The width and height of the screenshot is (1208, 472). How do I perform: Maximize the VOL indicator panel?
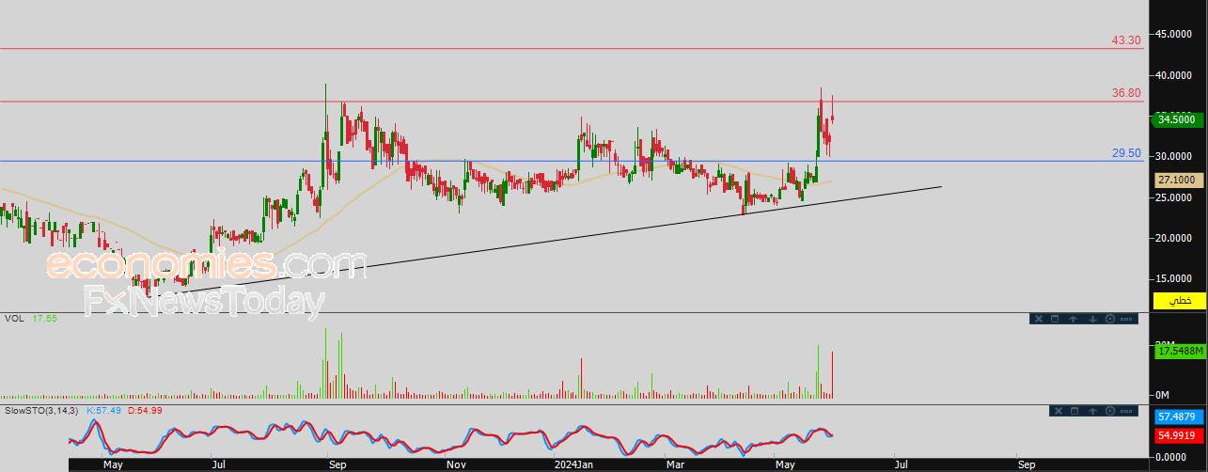pyautogui.click(x=1056, y=319)
